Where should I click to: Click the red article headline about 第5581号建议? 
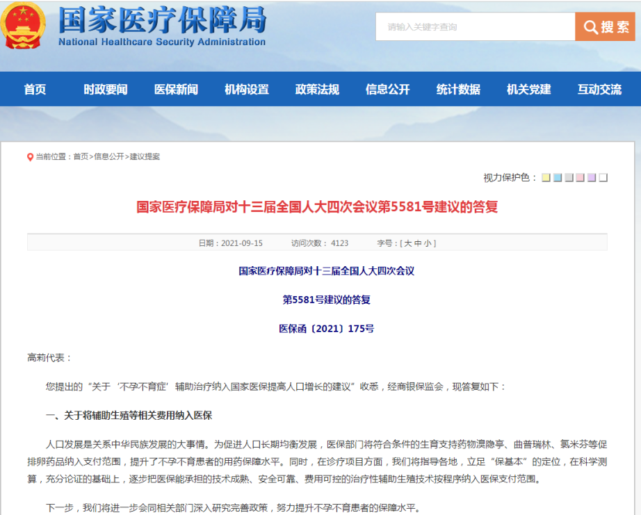coord(317,207)
